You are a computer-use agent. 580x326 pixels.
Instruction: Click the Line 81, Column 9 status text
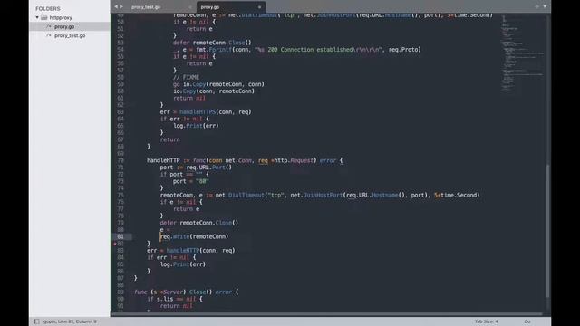75,321
